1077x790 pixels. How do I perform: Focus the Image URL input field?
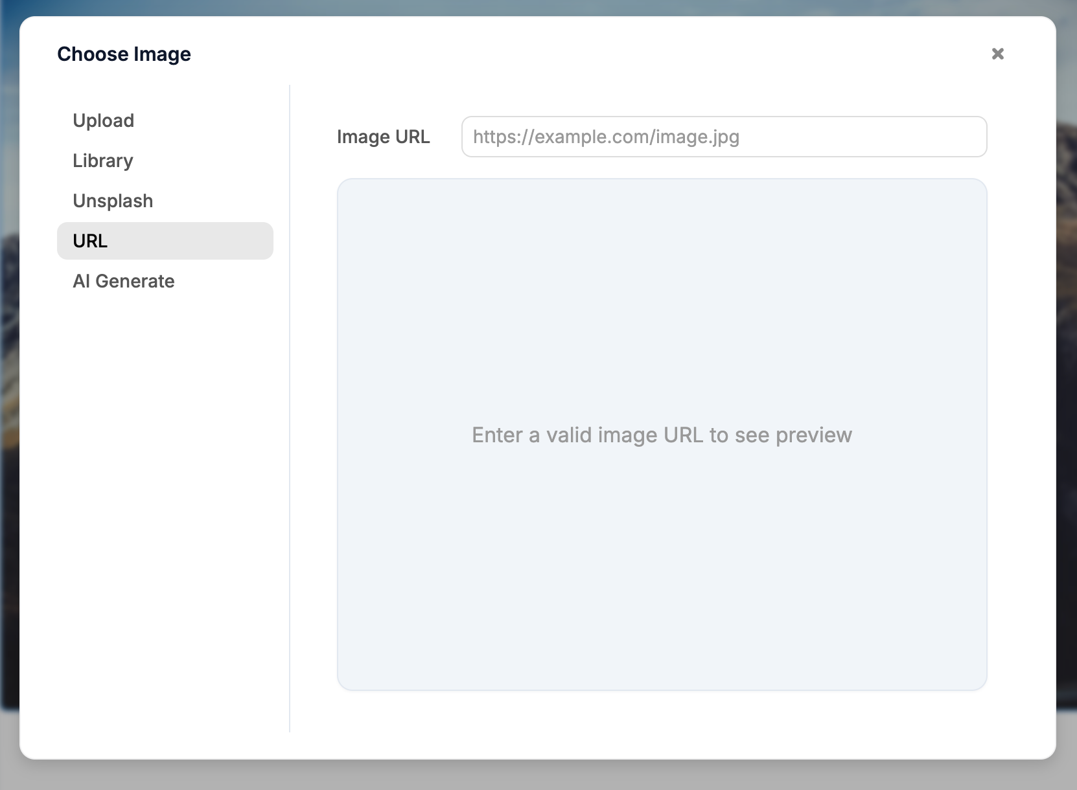click(x=723, y=137)
